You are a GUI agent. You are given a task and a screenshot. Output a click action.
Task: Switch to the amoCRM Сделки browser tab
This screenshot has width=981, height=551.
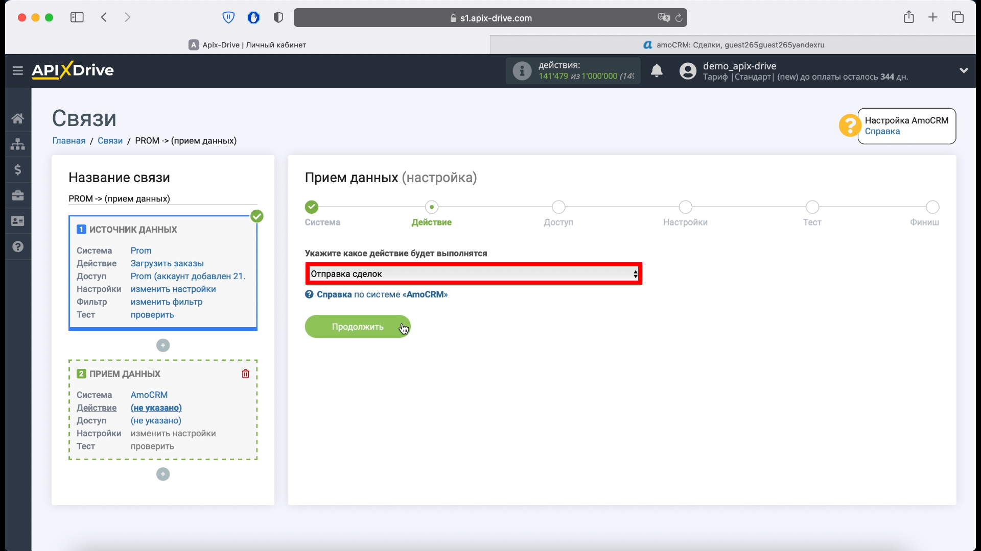[x=733, y=45]
